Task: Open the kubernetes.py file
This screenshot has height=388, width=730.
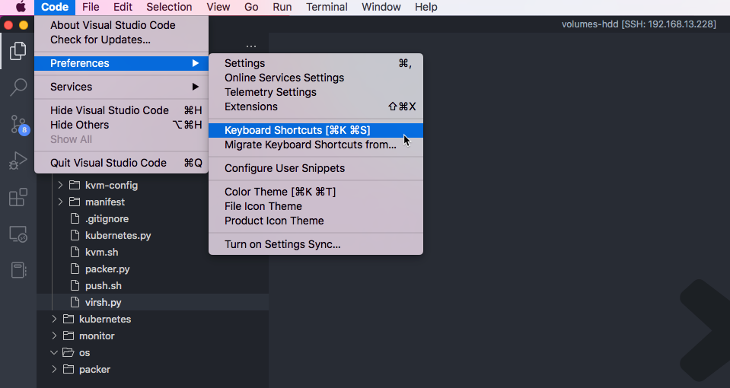Action: [x=153, y=235]
